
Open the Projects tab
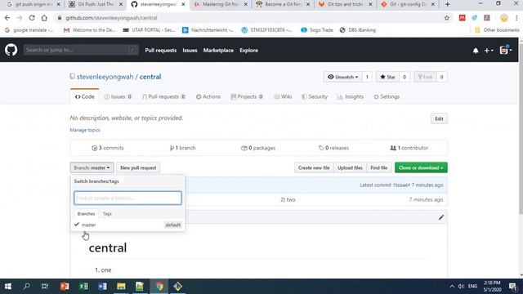(x=247, y=96)
